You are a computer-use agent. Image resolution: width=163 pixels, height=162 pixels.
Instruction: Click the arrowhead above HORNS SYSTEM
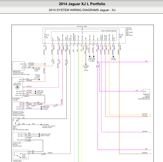click(x=113, y=57)
